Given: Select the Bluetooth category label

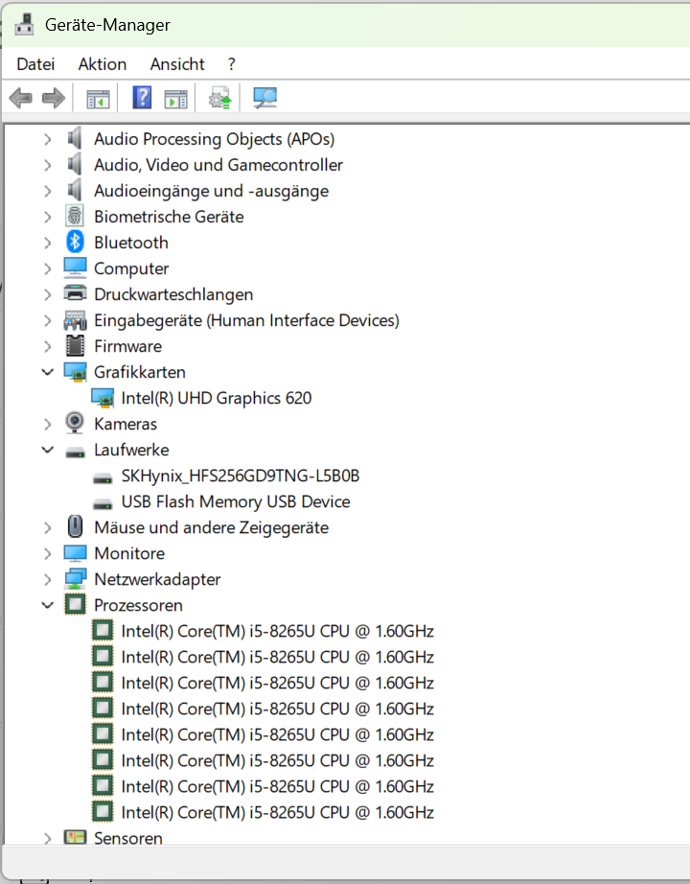Looking at the screenshot, I should point(131,243).
